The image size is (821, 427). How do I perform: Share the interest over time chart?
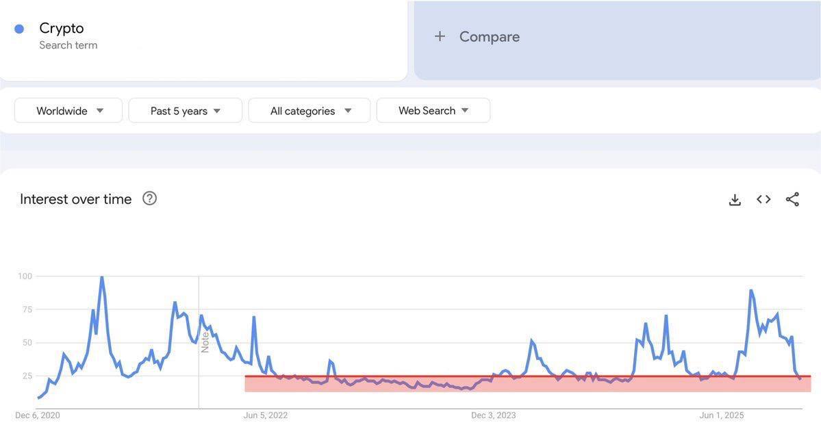pyautogui.click(x=792, y=199)
